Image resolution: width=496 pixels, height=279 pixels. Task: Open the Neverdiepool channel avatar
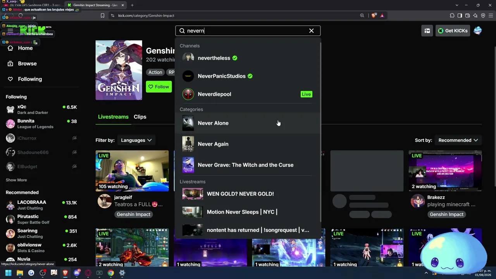(188, 94)
